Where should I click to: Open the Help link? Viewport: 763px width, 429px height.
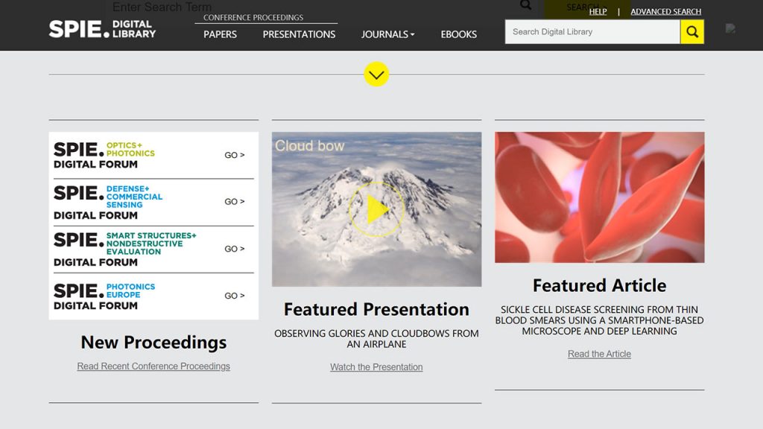point(598,12)
